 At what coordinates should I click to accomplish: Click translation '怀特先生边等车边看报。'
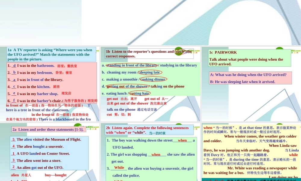click(265, 173)
